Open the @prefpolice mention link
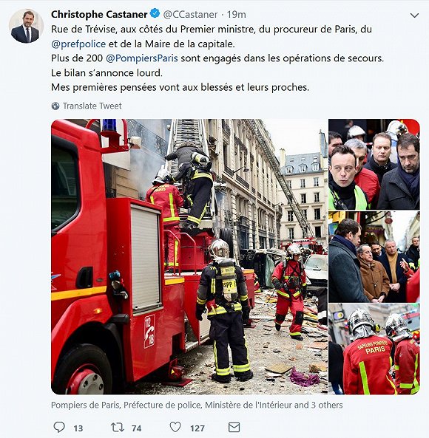 [78, 44]
